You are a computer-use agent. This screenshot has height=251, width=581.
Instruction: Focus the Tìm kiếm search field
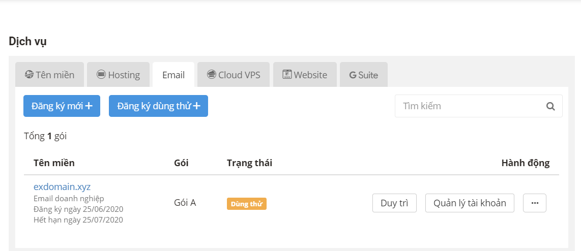click(x=478, y=106)
